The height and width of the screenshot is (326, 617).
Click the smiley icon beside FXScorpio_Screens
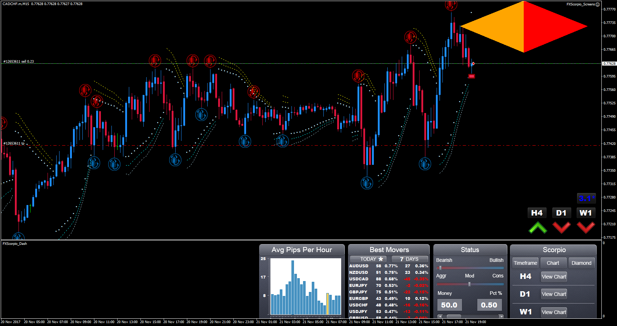598,4
